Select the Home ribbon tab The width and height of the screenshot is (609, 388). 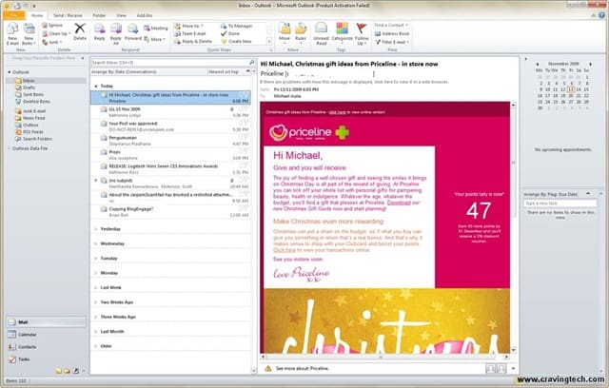[37, 15]
